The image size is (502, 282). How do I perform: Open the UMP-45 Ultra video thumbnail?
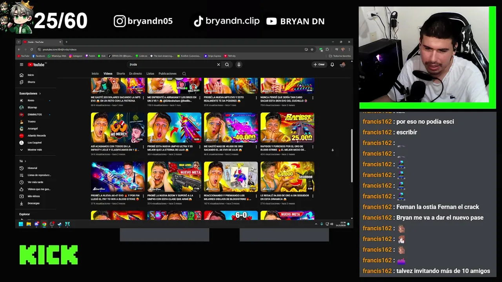[174, 128]
